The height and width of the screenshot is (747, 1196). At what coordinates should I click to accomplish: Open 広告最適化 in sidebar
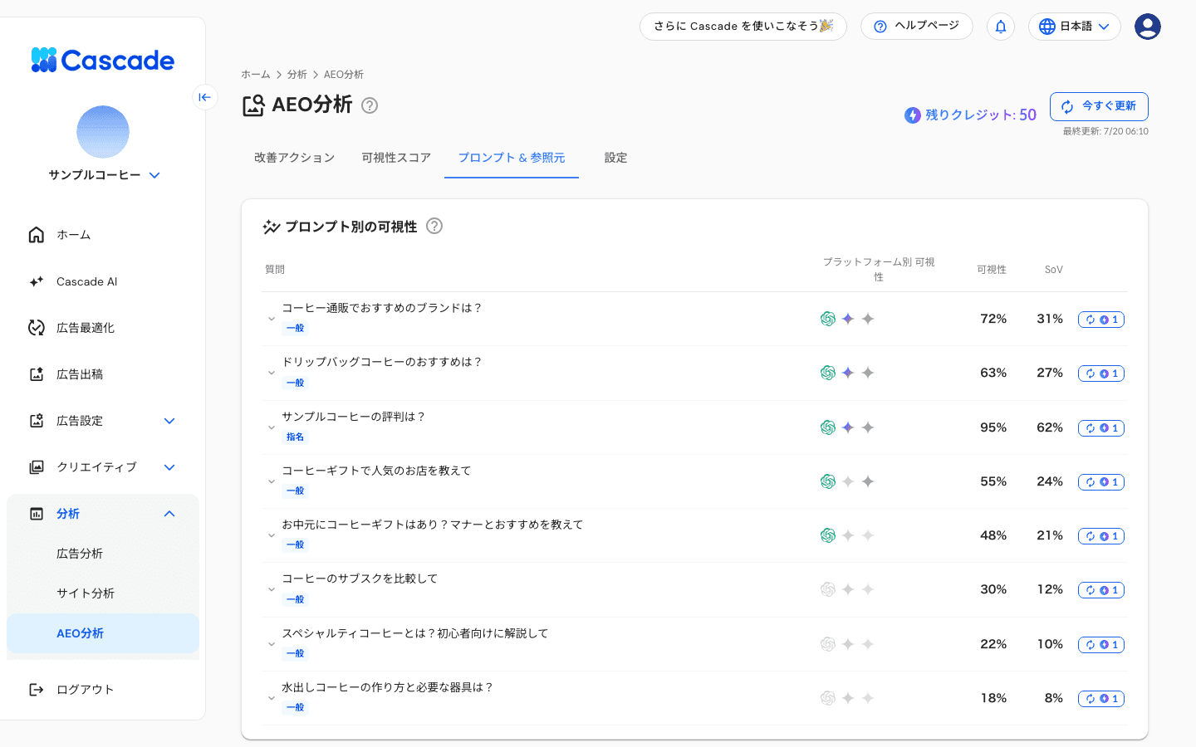point(103,328)
